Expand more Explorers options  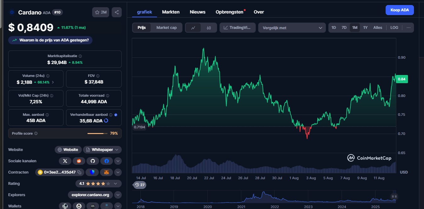click(118, 195)
